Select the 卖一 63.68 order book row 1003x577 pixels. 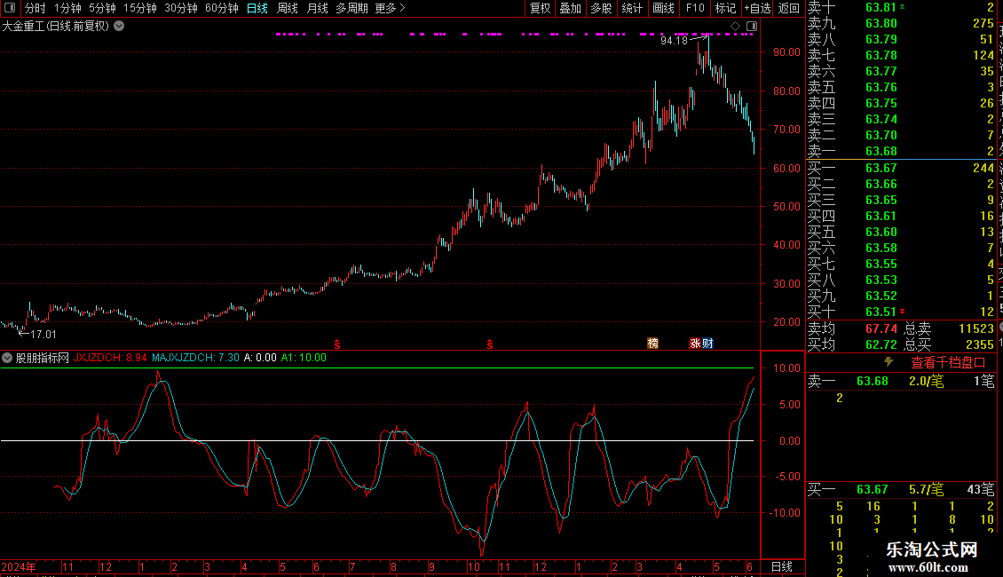pyautogui.click(x=901, y=151)
